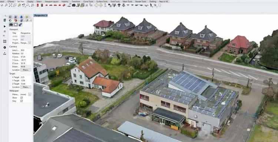The width and height of the screenshot is (278, 142).
Task: Switch to the Curve Tools tab
Action: pos(89,1)
